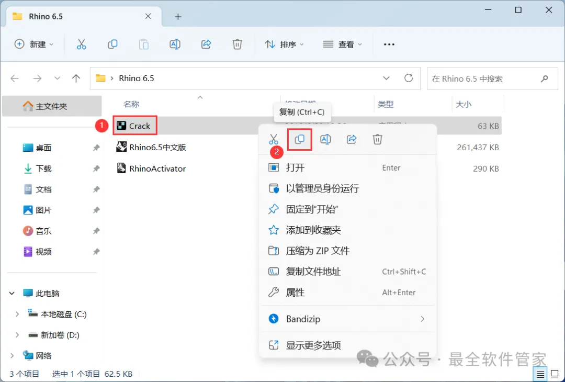Screen dimensions: 565x382
Task: Click Rhino 6.5 in the address bar
Action: [x=137, y=78]
